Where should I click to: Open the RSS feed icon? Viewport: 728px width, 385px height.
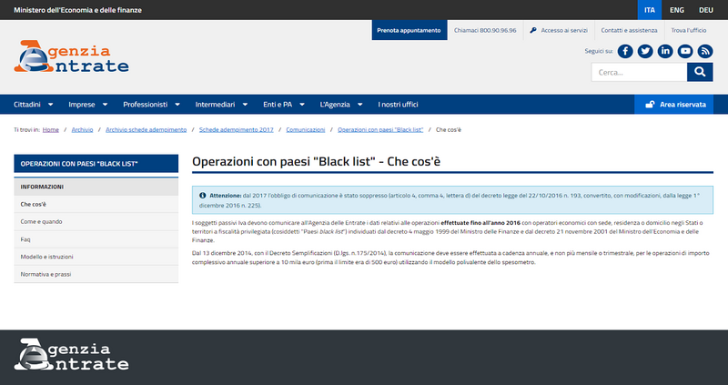coord(704,51)
